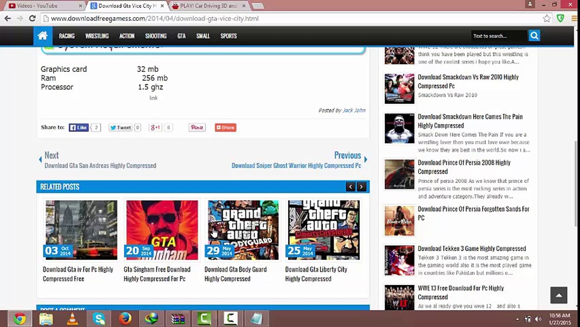Open the Jack John author link
580x327 pixels.
pyautogui.click(x=354, y=110)
